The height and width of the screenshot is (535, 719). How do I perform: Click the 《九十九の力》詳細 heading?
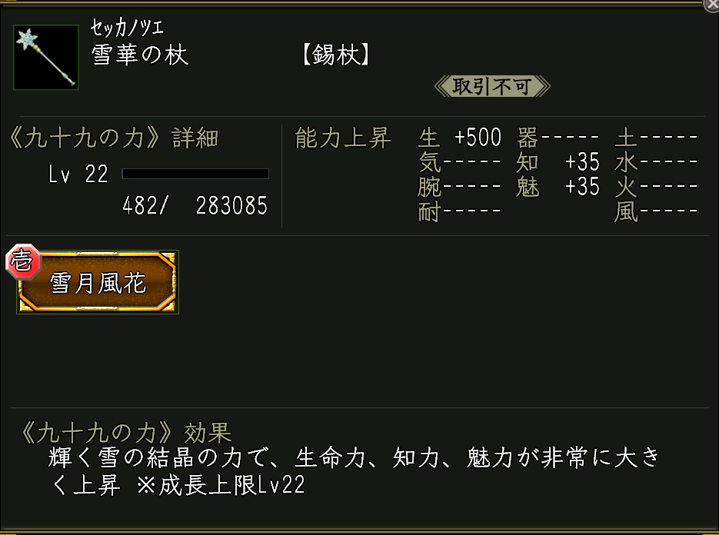115,138
